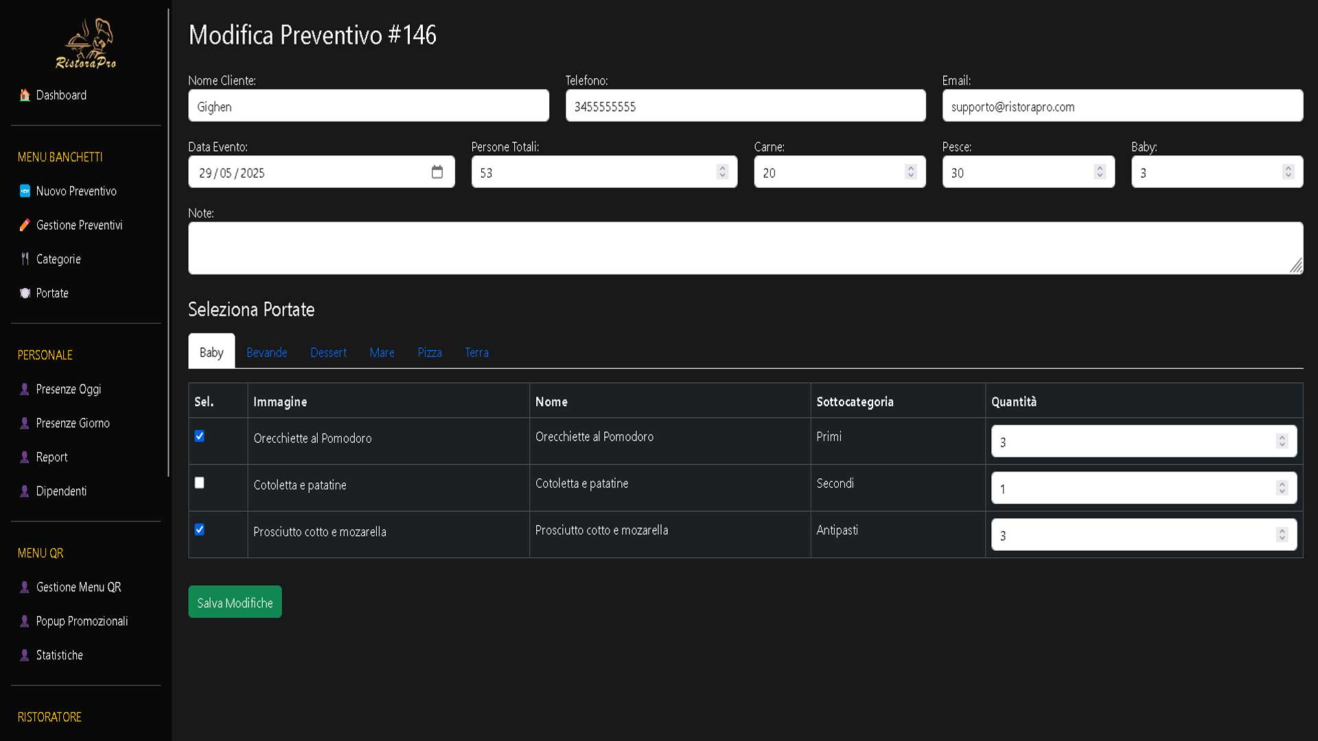Screen dimensions: 1318x741
Task: Click the sidebar vertical scrollbar
Action: (x=168, y=242)
